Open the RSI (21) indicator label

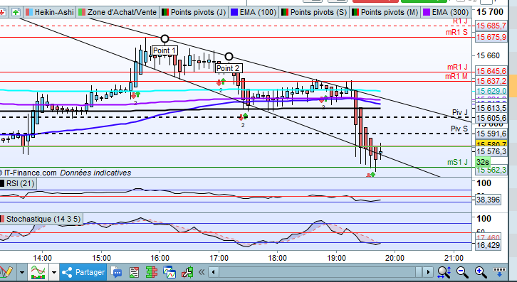pyautogui.click(x=20, y=183)
